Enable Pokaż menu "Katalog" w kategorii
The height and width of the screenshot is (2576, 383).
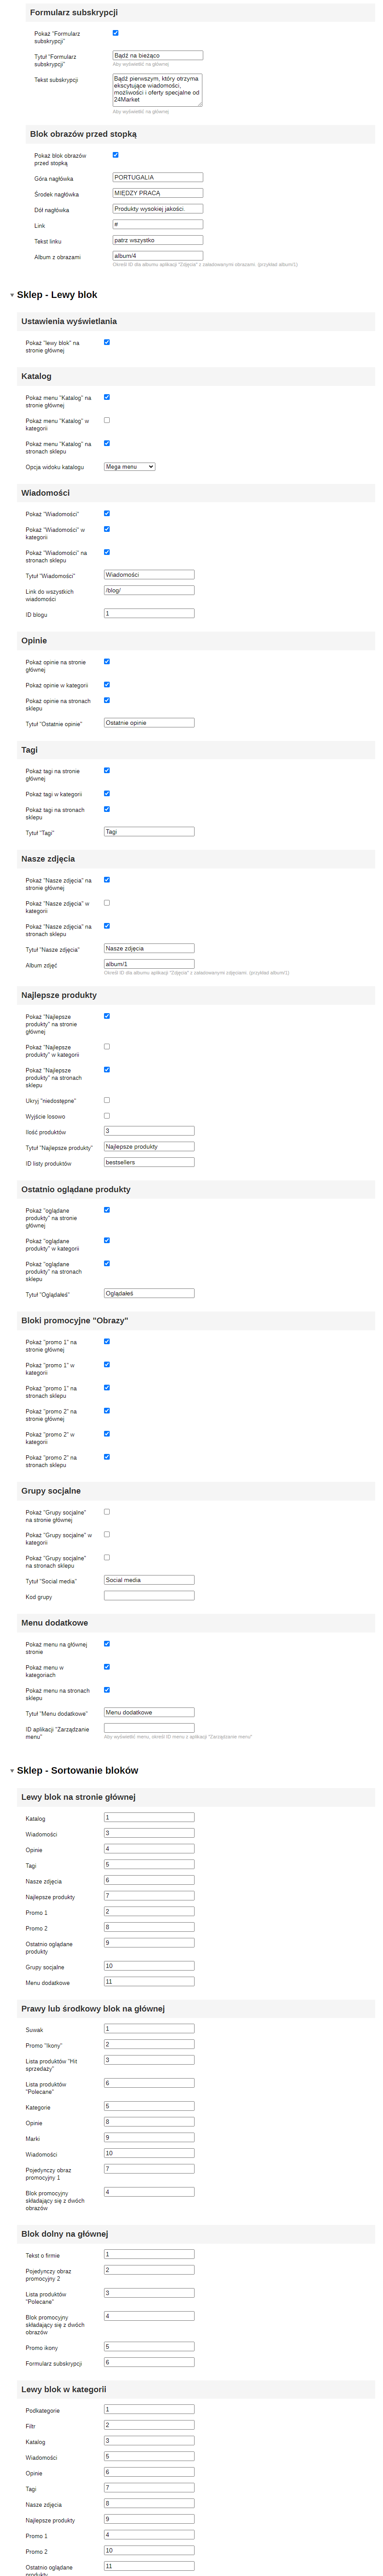(x=107, y=420)
